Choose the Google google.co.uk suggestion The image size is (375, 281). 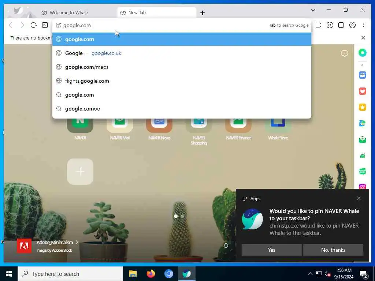182,53
